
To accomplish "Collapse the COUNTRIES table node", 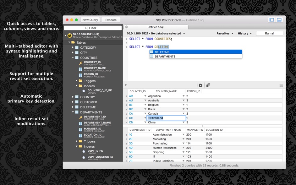I will (x=73, y=58).
